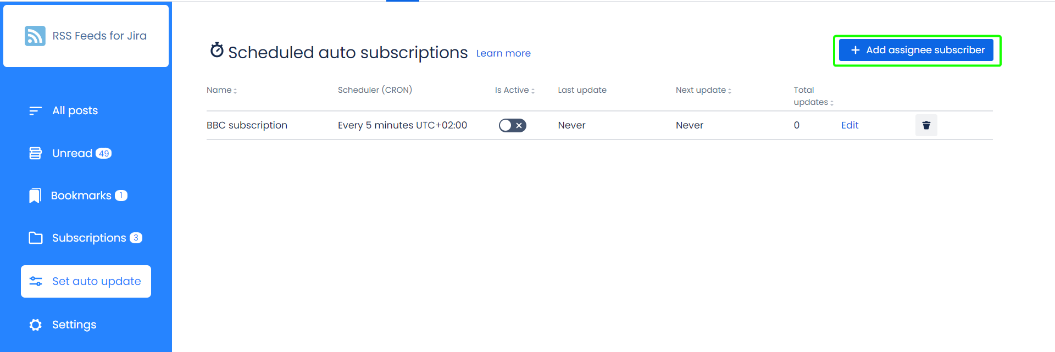
Task: Sort by the Next update column
Action: click(x=703, y=90)
